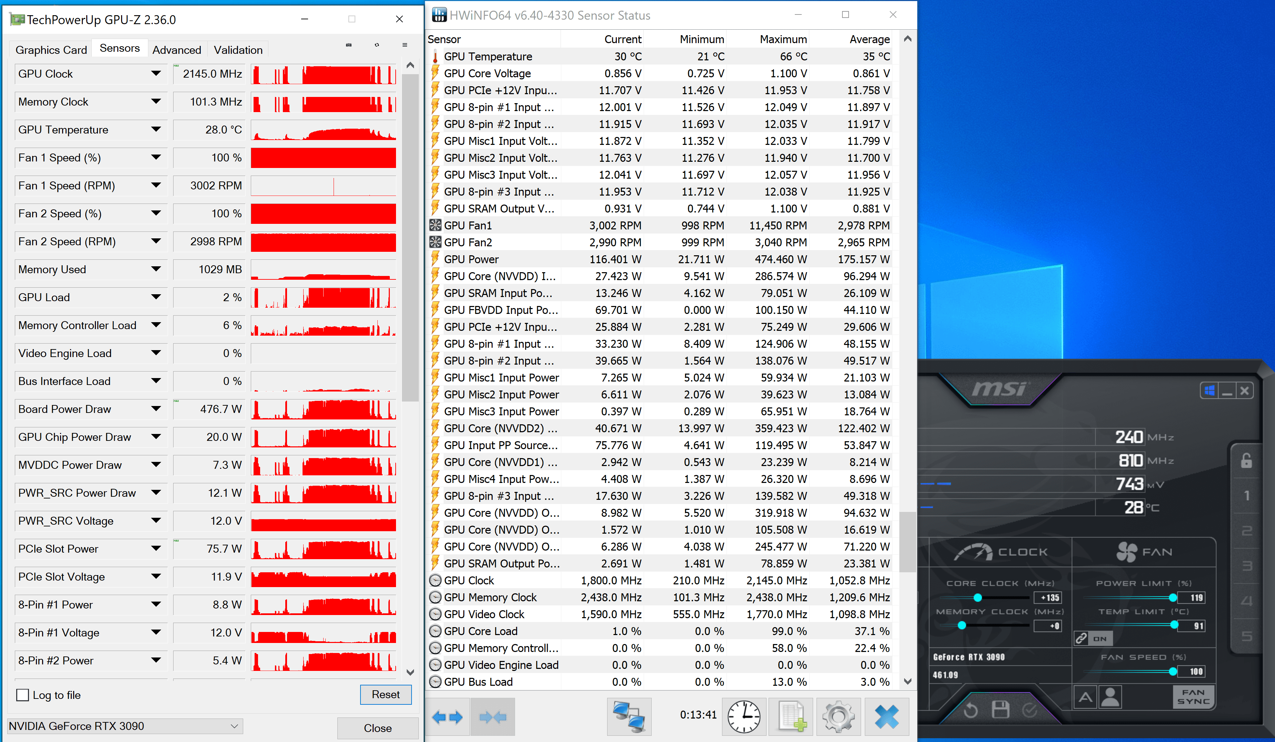The height and width of the screenshot is (742, 1275).
Task: Click the HWiNFO expand columns arrows icon
Action: [x=447, y=717]
